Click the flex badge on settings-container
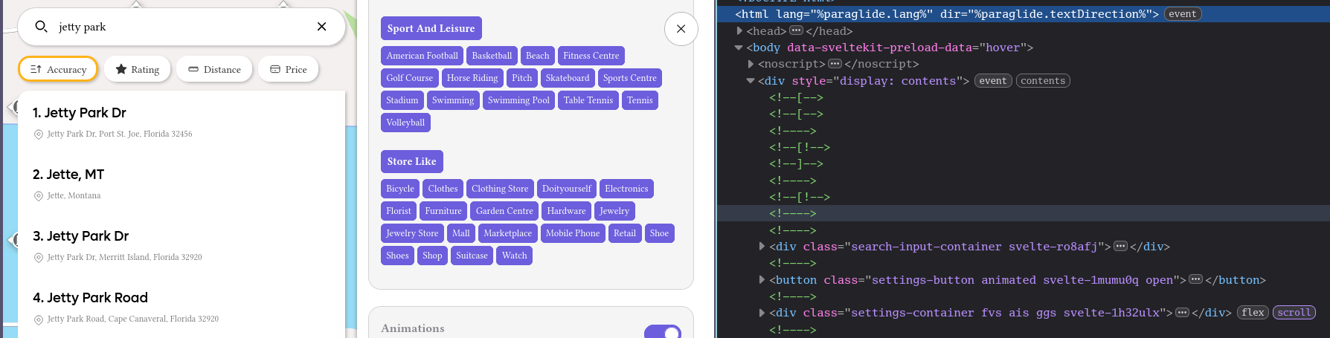Screen dimensions: 1330x338 point(1253,313)
